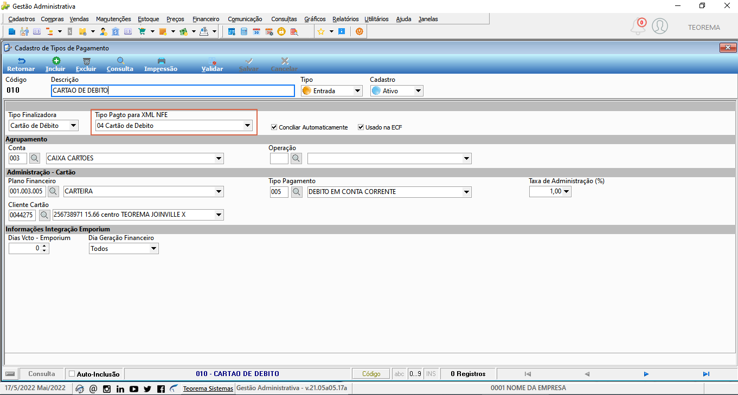This screenshot has height=395, width=738.
Task: Open the cash register toolbar icon
Action: tap(204, 31)
